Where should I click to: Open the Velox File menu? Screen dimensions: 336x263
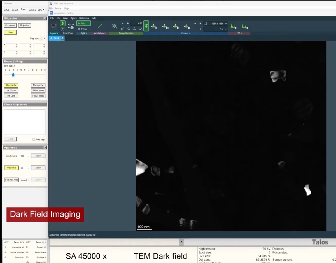52,18
